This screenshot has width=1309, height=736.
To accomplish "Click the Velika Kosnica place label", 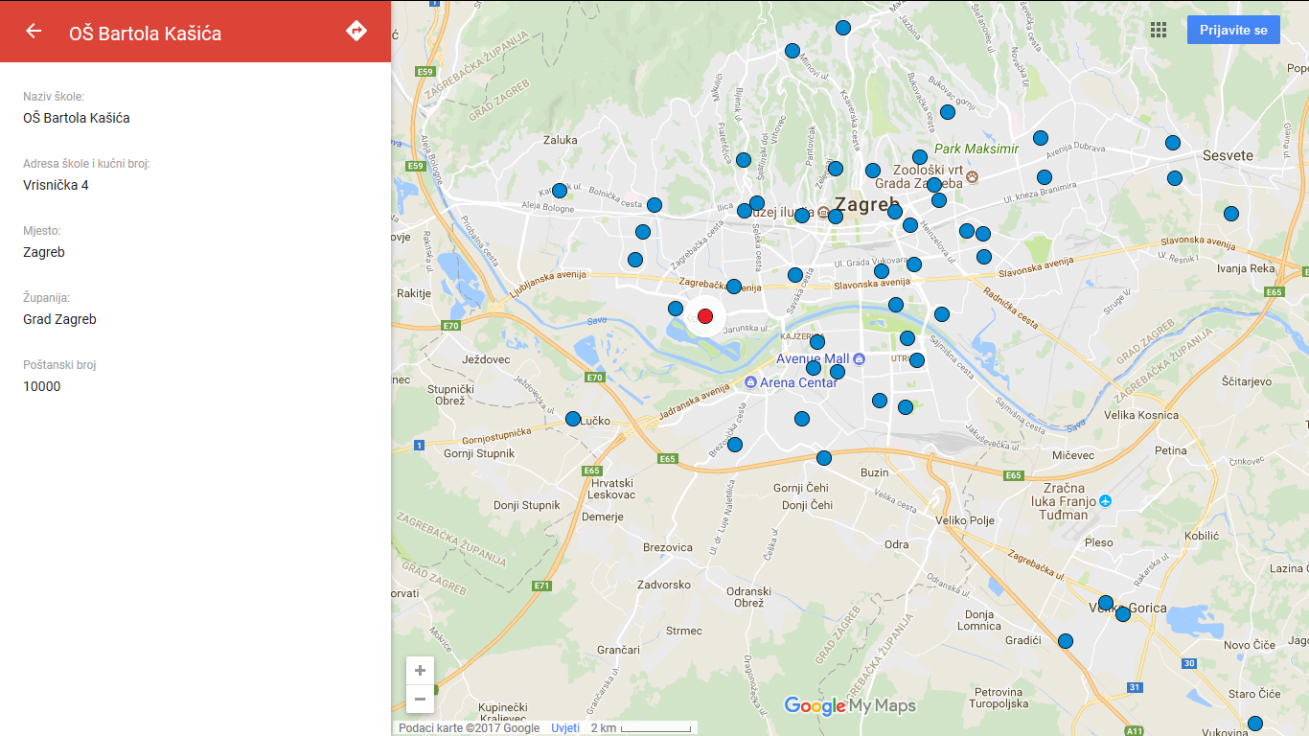I will coord(1141,415).
